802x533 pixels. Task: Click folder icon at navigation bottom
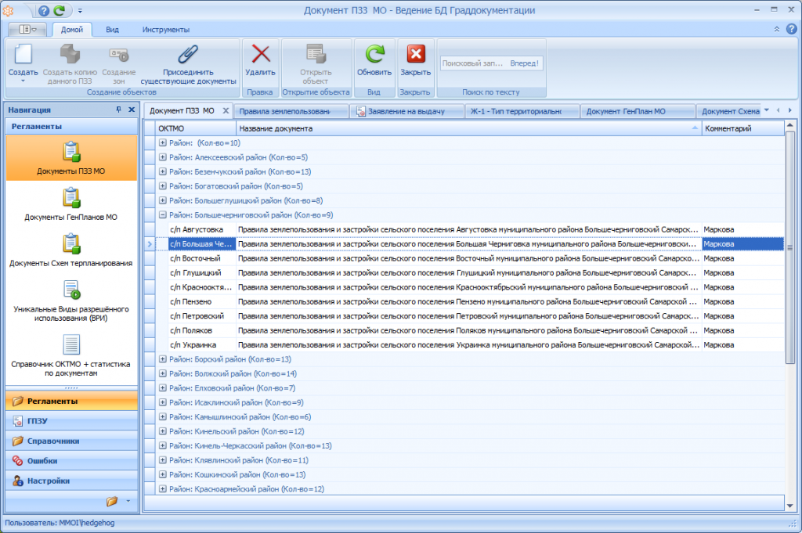point(112,502)
